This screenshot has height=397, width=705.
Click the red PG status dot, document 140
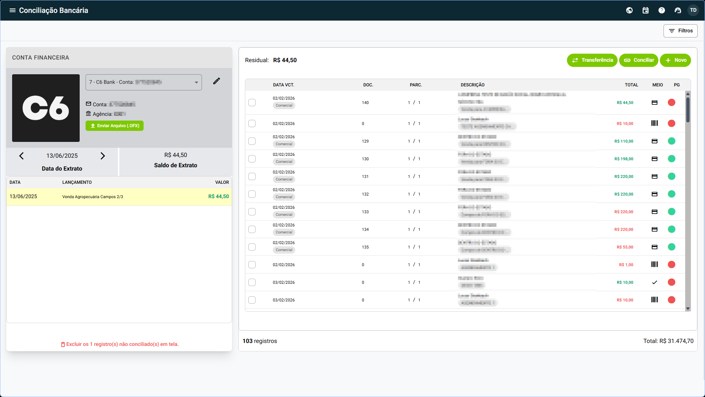672,103
